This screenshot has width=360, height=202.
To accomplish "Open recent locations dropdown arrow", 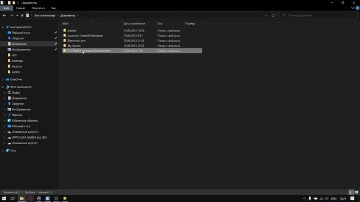I will (x=17, y=16).
